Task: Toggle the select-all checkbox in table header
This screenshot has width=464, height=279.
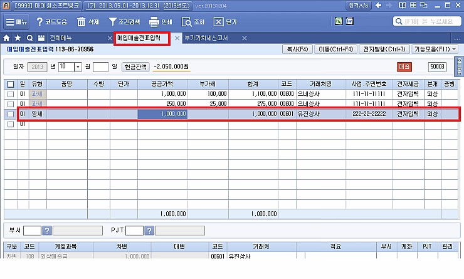Action: pos(11,84)
